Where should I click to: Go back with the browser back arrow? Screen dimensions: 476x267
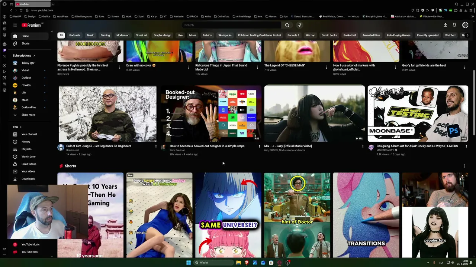point(11,10)
